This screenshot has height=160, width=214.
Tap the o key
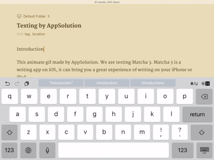click(x=165, y=96)
